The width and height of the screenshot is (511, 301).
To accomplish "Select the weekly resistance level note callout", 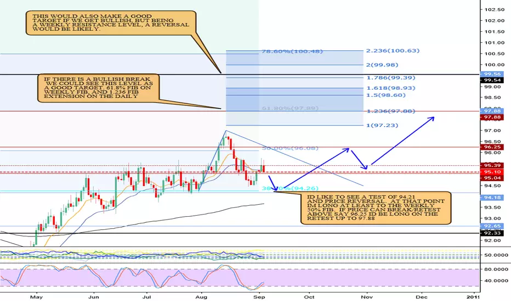I will point(111,23).
